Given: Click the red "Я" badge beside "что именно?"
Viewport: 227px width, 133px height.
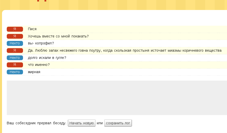Looking at the screenshot, I should [x=15, y=65].
